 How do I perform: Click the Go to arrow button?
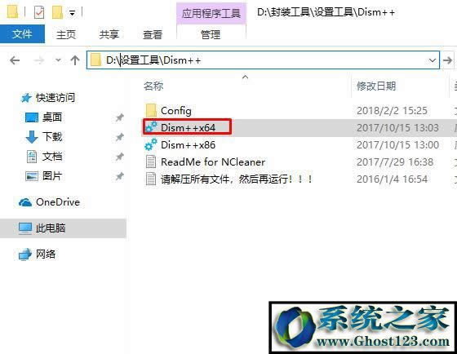coord(447,60)
